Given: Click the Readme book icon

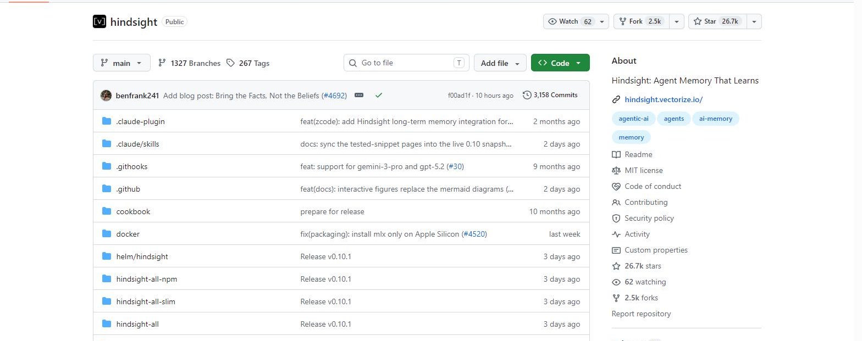Looking at the screenshot, I should [616, 155].
